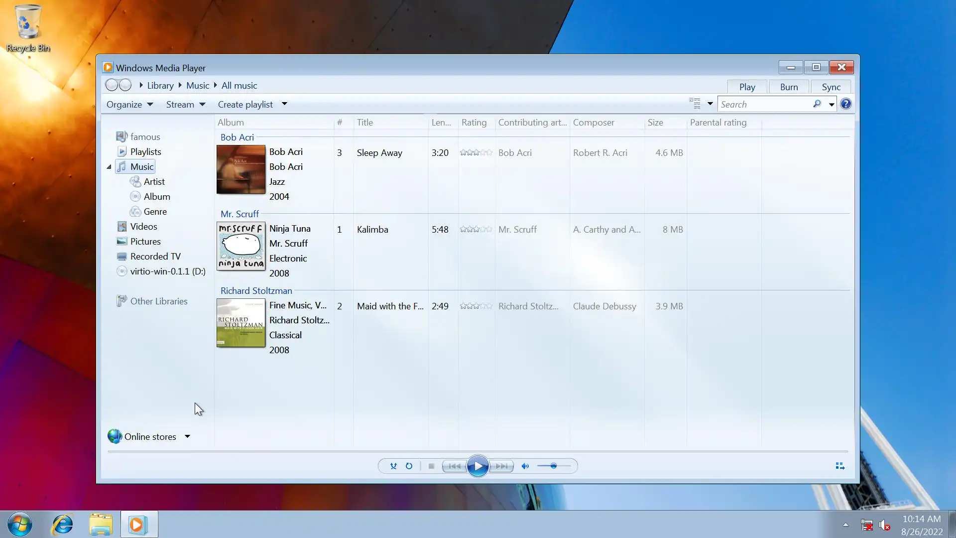
Task: Click the search magnifier icon
Action: pyautogui.click(x=817, y=104)
